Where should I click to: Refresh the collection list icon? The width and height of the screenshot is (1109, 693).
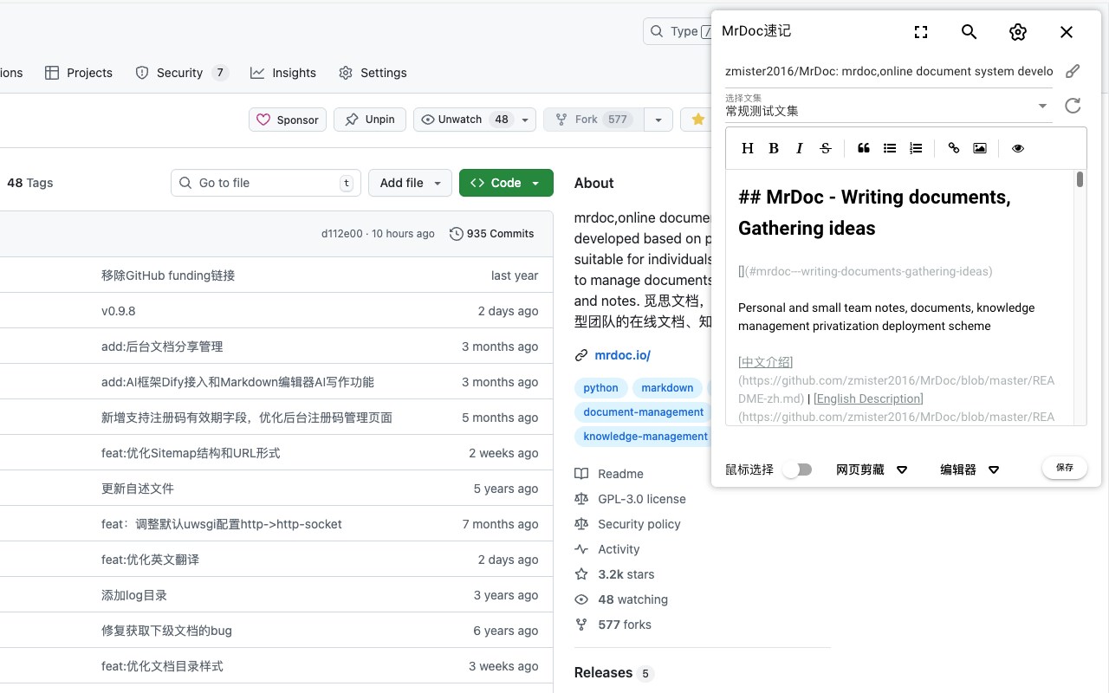tap(1073, 106)
